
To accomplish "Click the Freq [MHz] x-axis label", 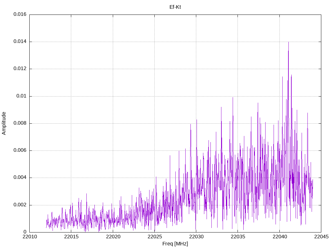I will point(175,244).
